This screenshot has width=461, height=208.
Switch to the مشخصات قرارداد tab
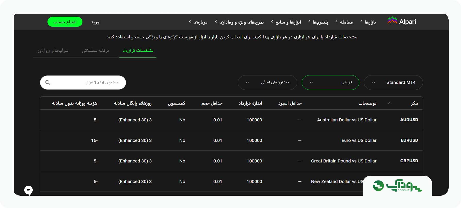(138, 51)
